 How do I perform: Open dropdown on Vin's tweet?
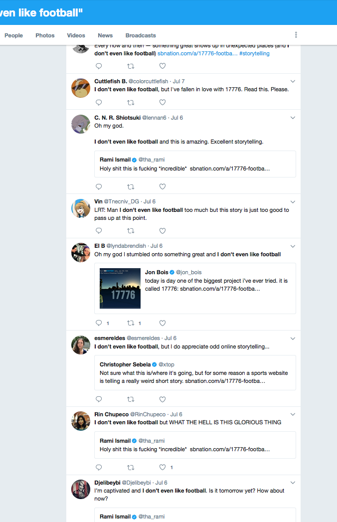click(x=293, y=202)
